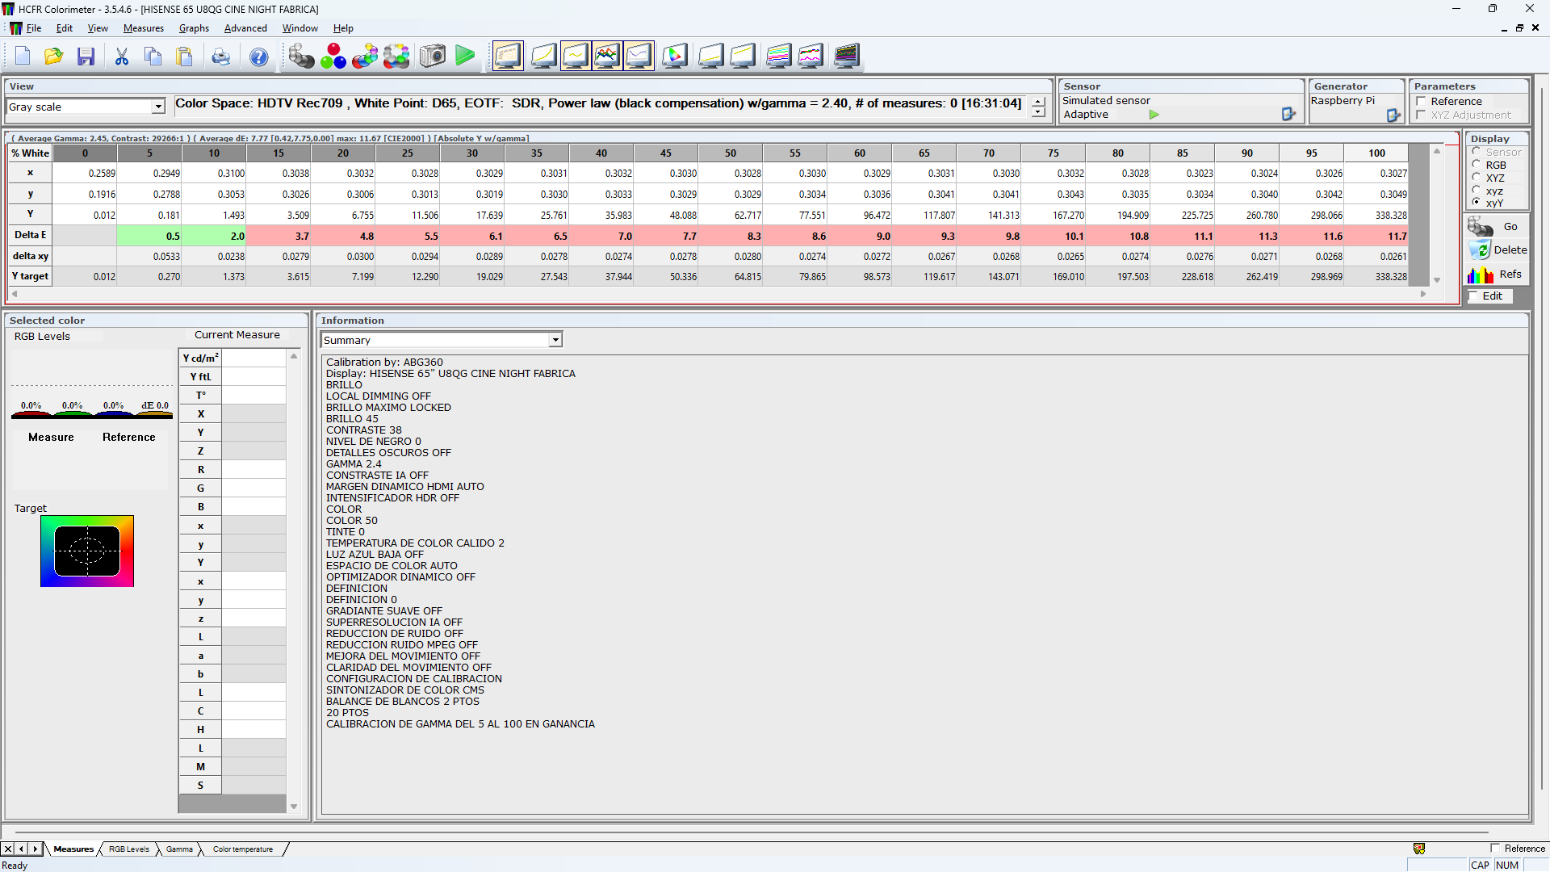Select the RGB radio button in Display
The height and width of the screenshot is (872, 1550).
1478,165
